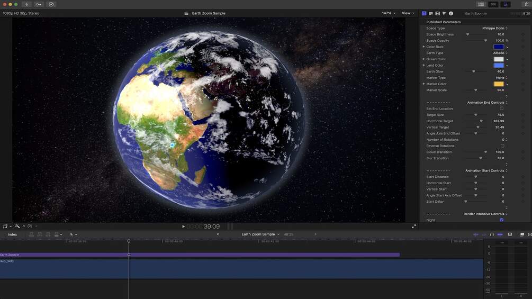The height and width of the screenshot is (299, 532).
Task: Toggle the Inspector panel layout button
Action: tap(506, 4)
